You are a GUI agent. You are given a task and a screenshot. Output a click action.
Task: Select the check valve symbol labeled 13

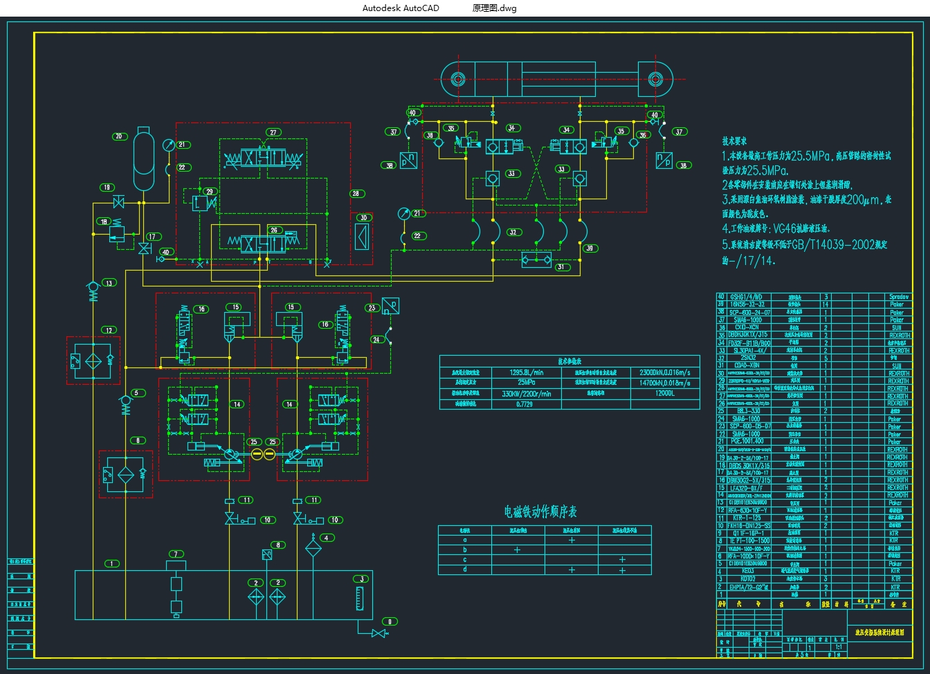coord(92,288)
